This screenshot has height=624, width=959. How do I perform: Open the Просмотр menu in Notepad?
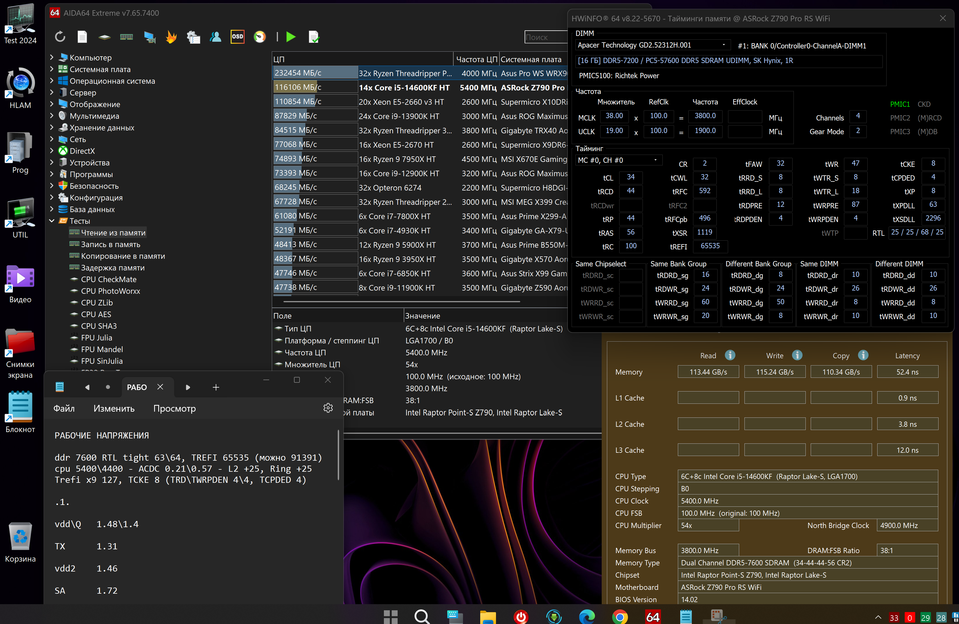[x=175, y=409]
